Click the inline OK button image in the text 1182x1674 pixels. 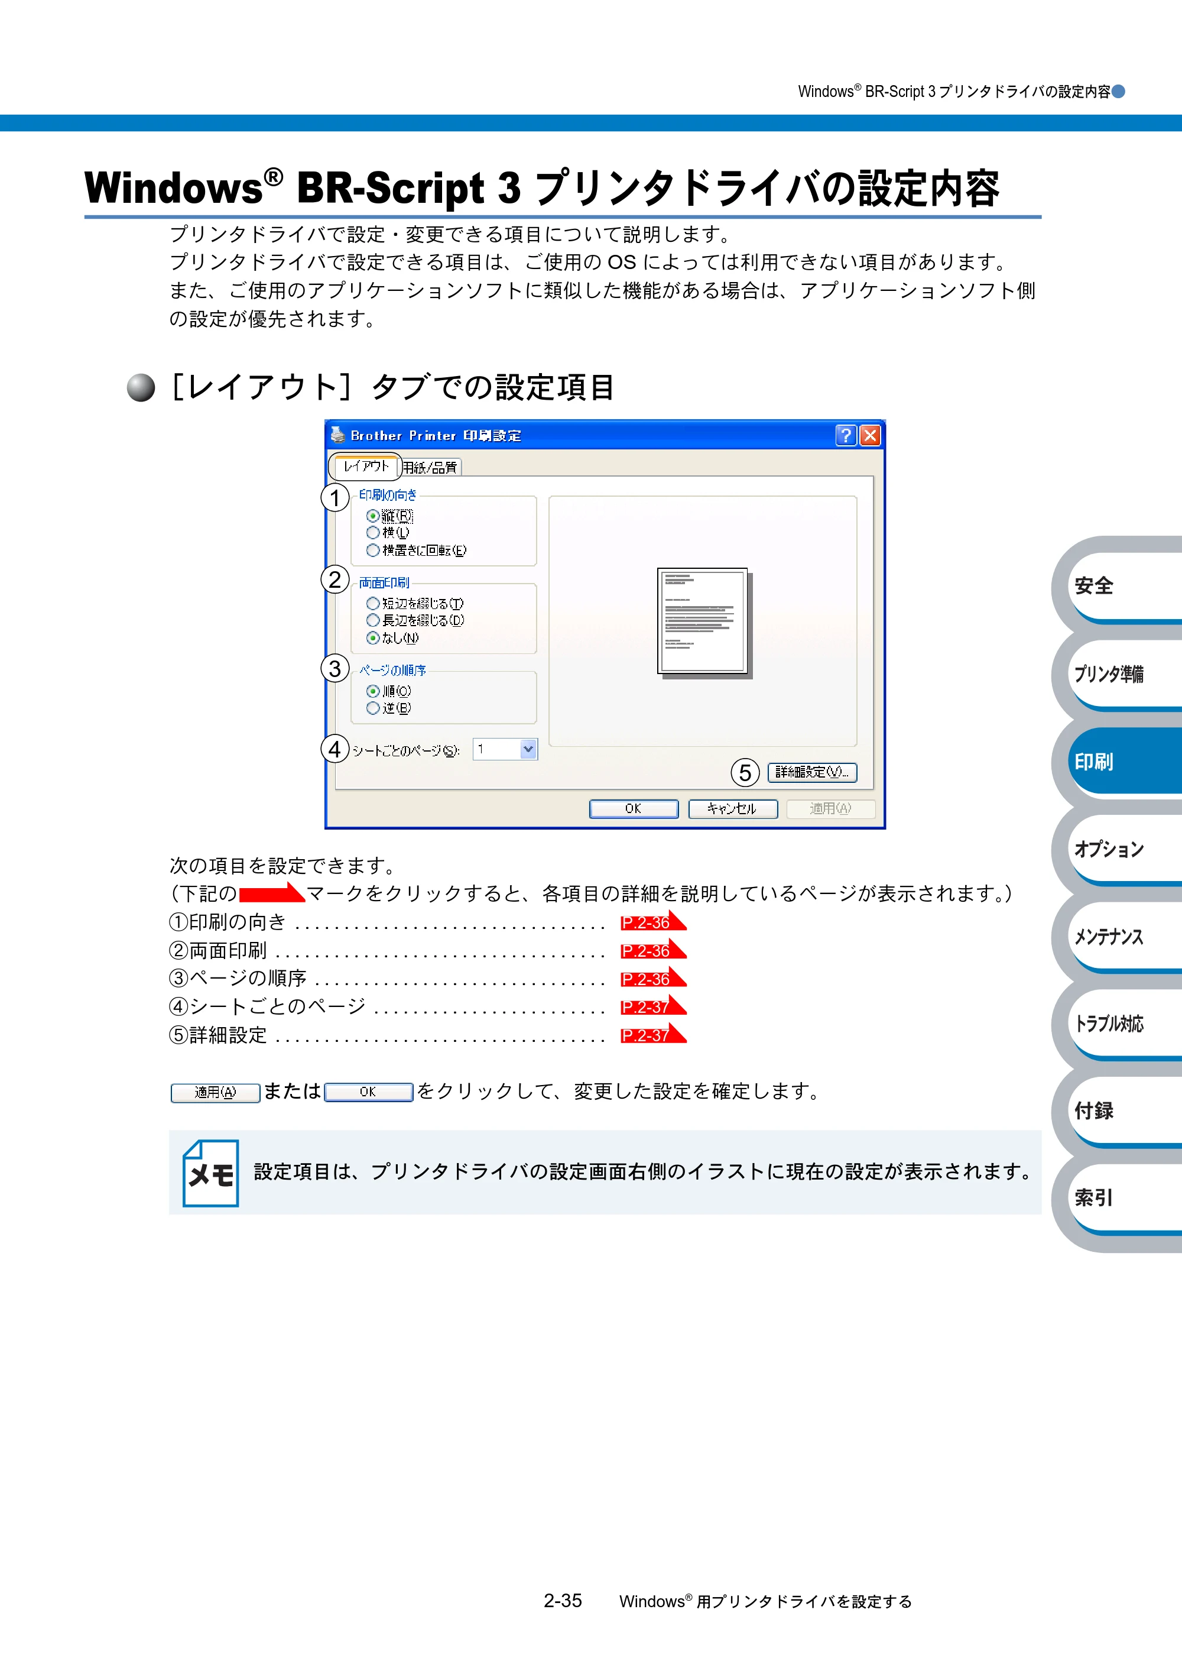(368, 1092)
